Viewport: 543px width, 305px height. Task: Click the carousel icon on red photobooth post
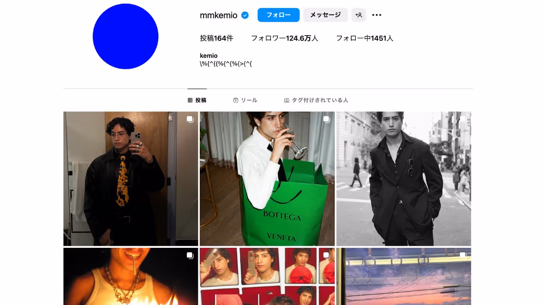pos(327,255)
